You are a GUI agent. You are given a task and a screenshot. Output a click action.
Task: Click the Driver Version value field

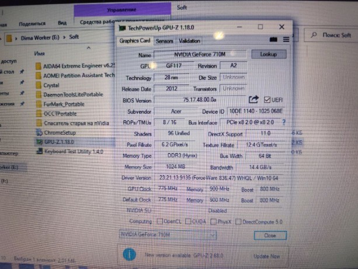point(219,178)
